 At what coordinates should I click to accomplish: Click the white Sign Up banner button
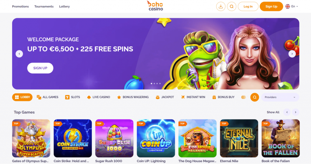[40, 68]
